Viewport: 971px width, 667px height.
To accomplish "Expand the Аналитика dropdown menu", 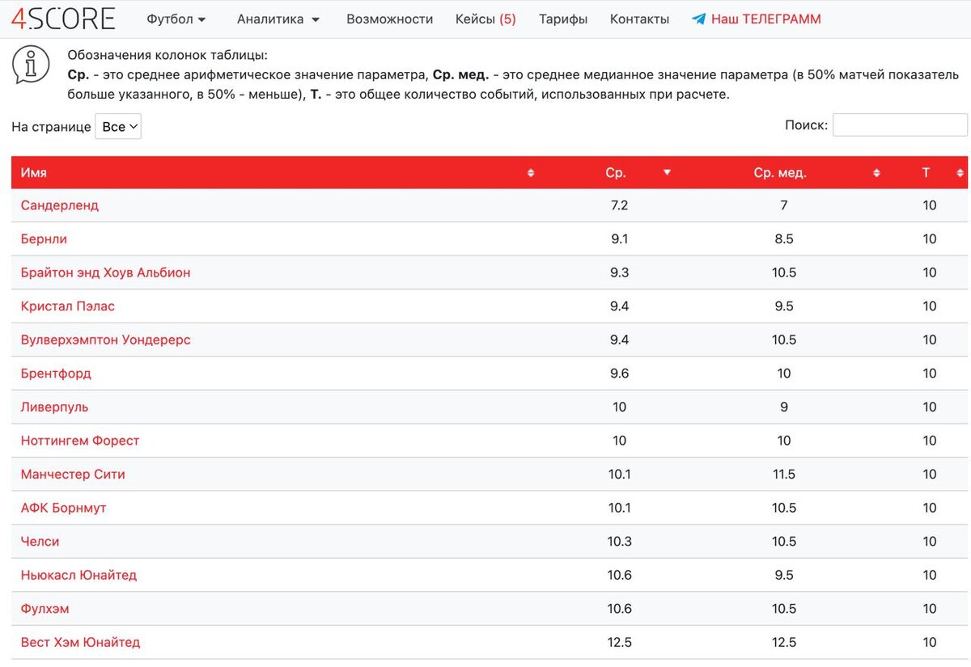I will (x=278, y=19).
